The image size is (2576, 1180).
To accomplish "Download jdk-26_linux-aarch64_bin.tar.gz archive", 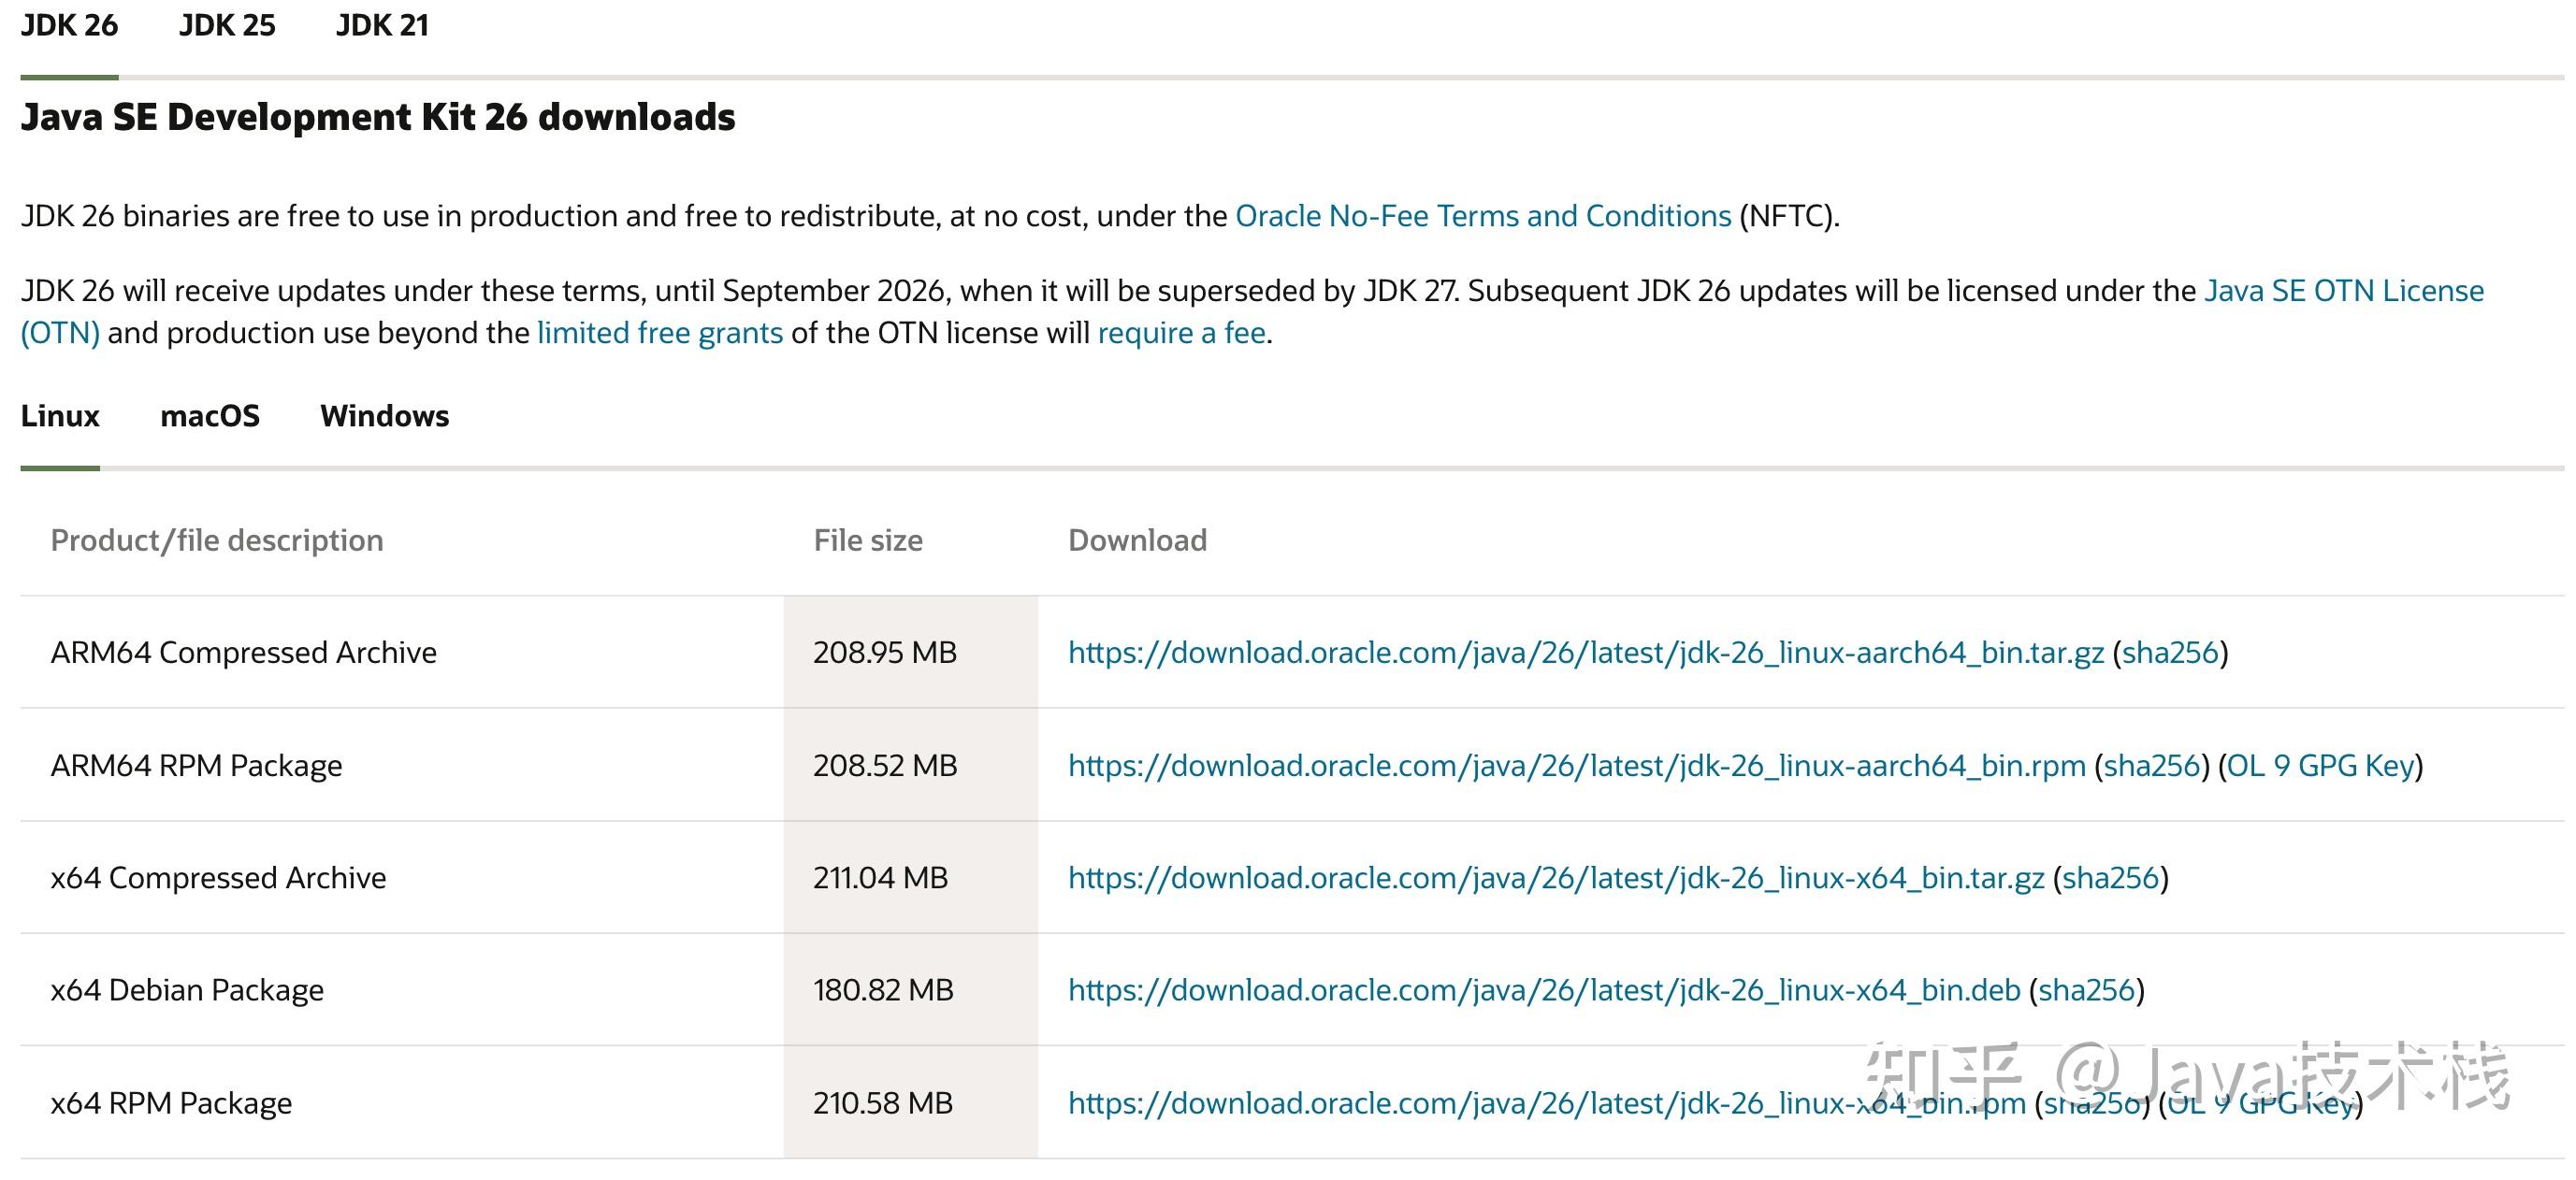I will (x=1586, y=653).
